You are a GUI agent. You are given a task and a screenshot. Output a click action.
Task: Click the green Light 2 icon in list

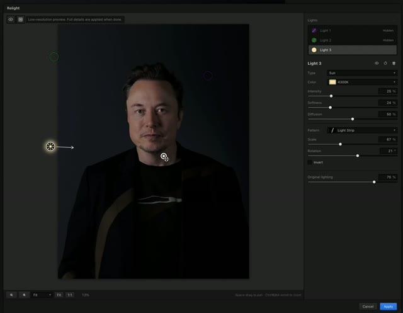click(314, 40)
